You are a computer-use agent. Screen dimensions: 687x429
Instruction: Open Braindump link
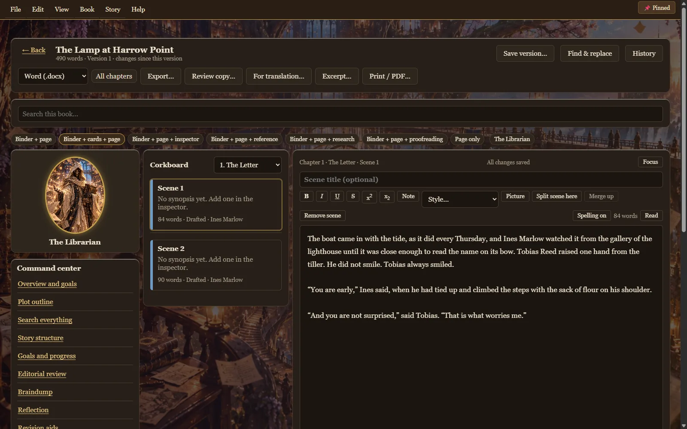(35, 392)
